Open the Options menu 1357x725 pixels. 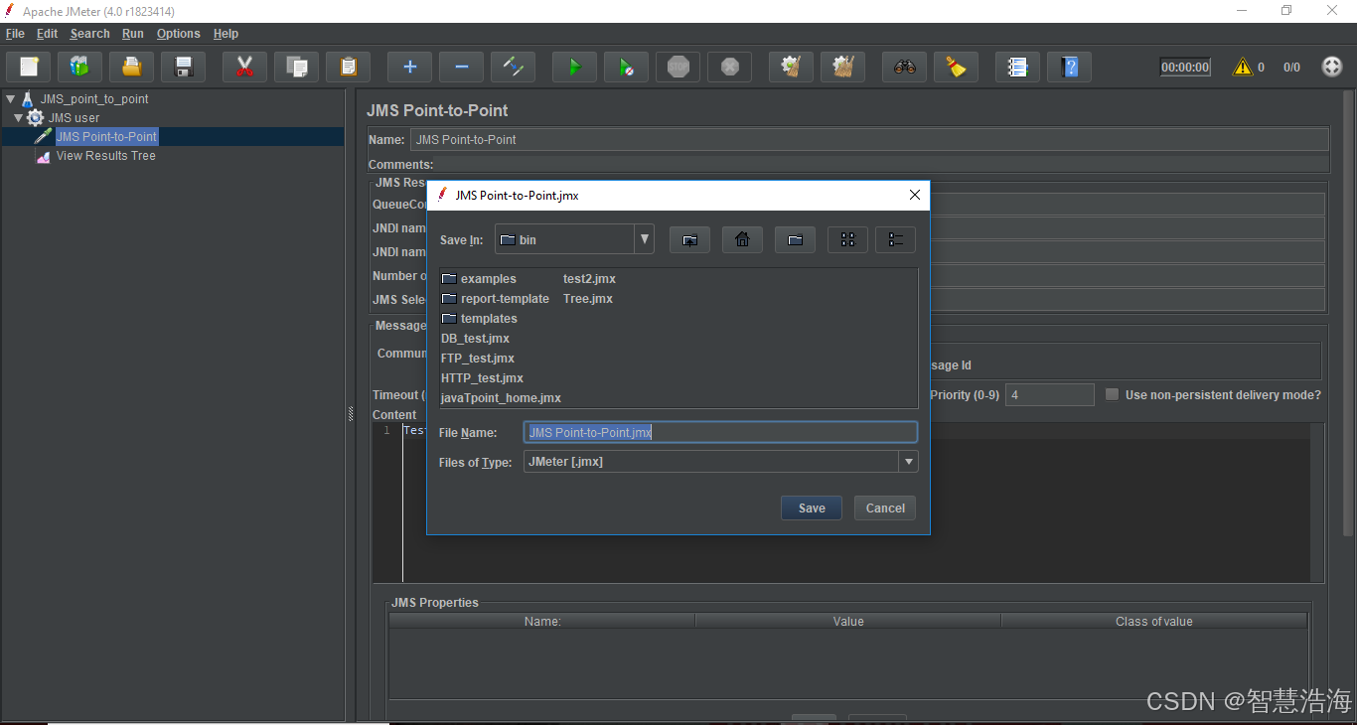point(178,34)
